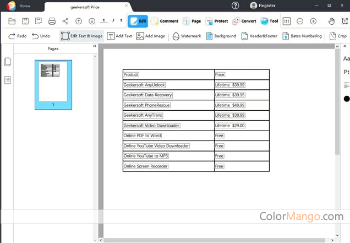Screen dimensions: 350x243
Task: Select 'Lifetime $49.99' price text
Action: tap(230, 105)
